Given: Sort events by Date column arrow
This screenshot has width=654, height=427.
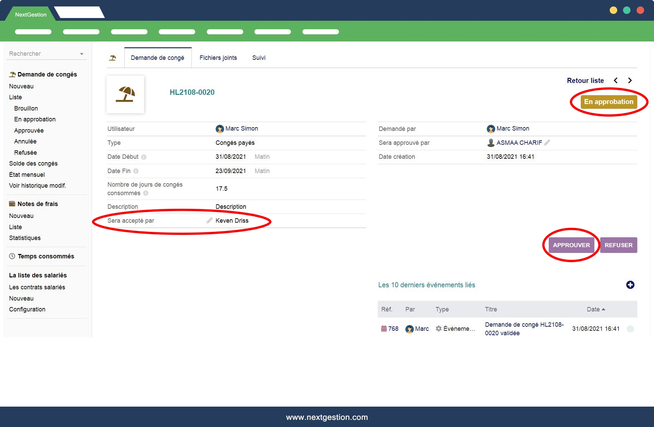Looking at the screenshot, I should 604,309.
